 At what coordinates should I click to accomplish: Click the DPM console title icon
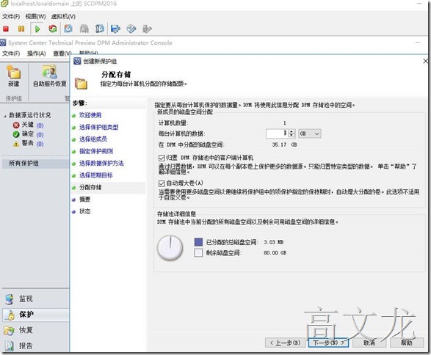point(3,43)
